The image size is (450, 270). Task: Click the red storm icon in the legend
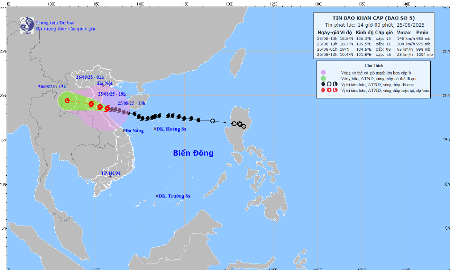pos(323,90)
